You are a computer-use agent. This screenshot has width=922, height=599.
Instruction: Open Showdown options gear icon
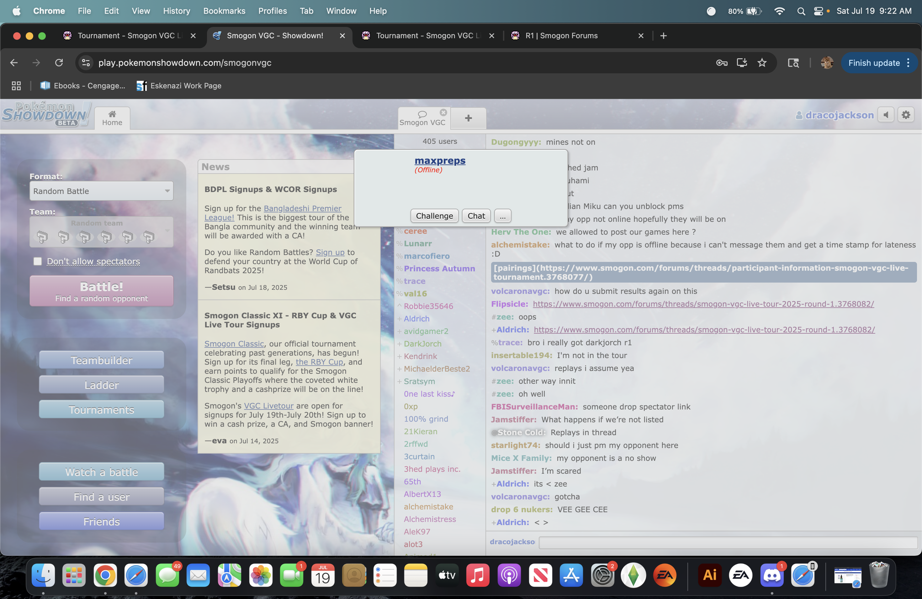pos(906,115)
